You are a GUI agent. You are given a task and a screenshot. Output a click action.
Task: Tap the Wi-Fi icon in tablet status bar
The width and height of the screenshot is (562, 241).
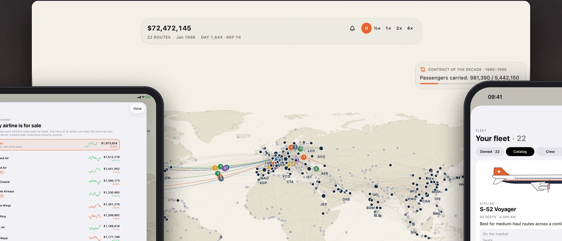(x=143, y=97)
